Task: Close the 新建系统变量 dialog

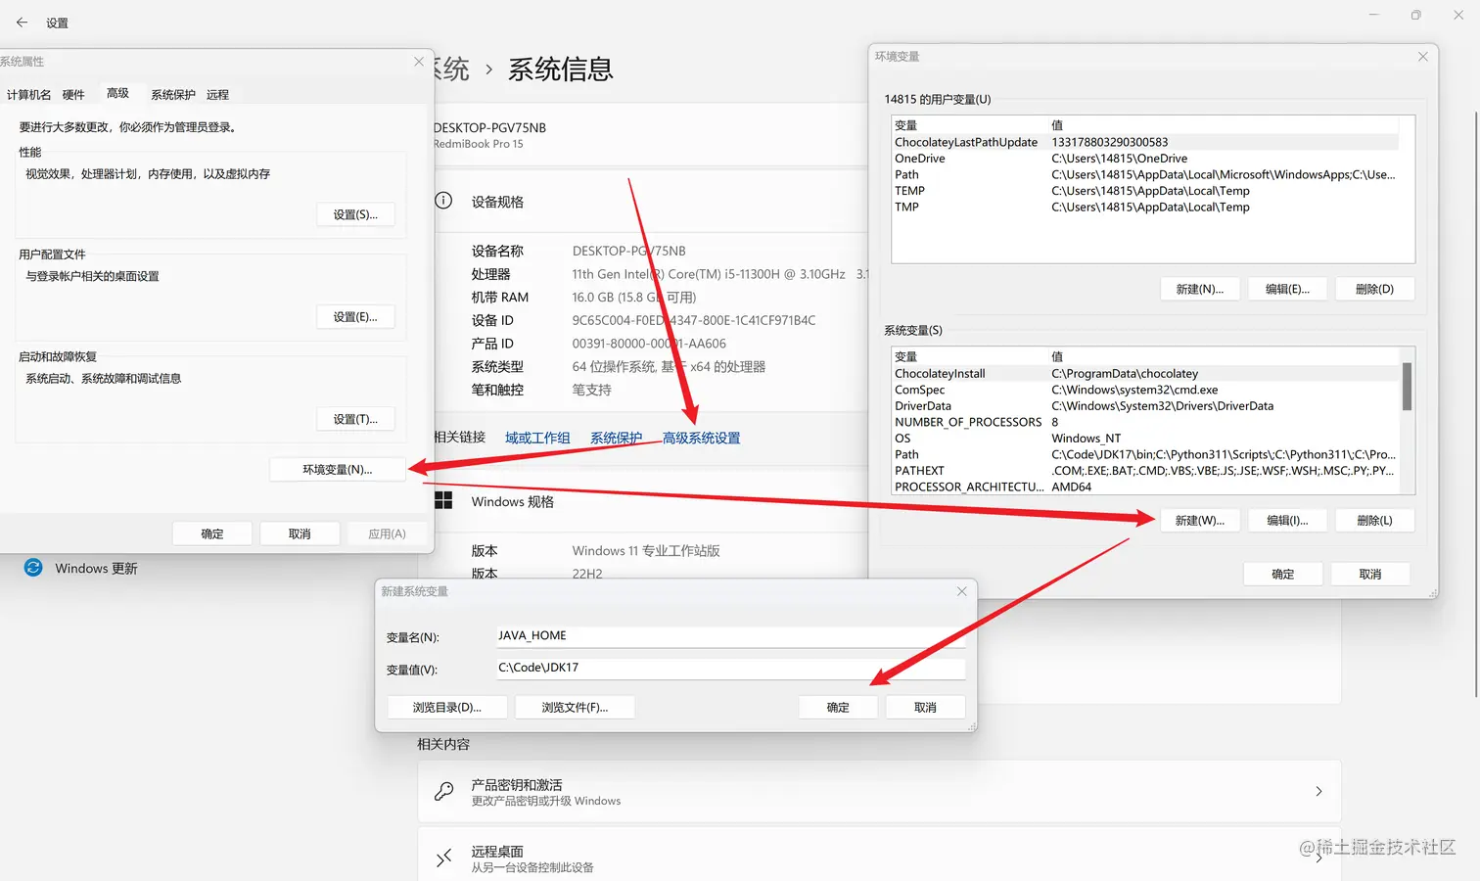Action: click(x=961, y=591)
